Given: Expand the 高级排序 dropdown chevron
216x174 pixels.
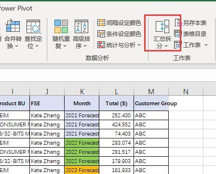Looking at the screenshot, I should tap(85, 46).
